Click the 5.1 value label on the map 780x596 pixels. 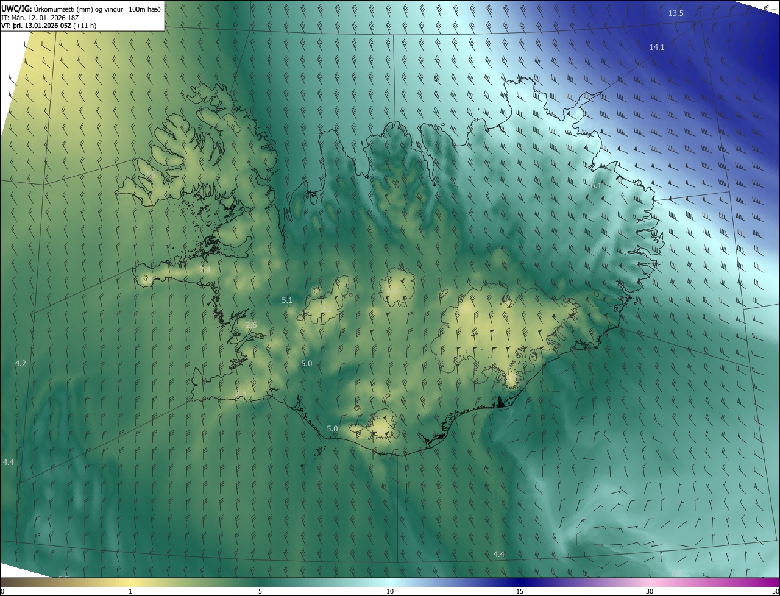(287, 300)
